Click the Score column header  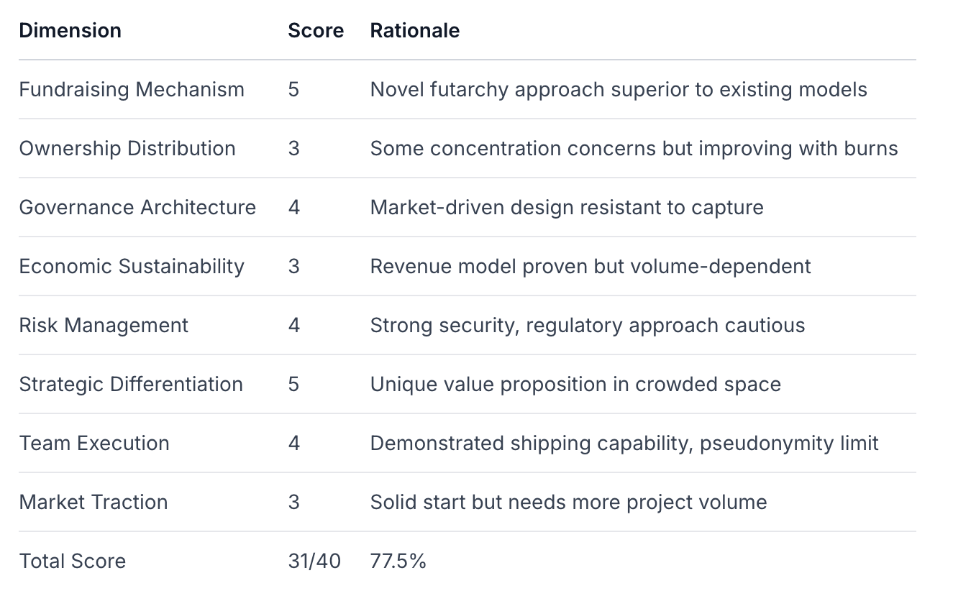pos(316,30)
